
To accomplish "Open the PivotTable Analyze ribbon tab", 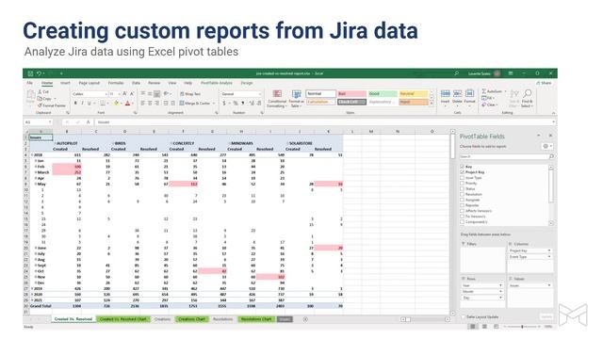I will click(x=216, y=83).
